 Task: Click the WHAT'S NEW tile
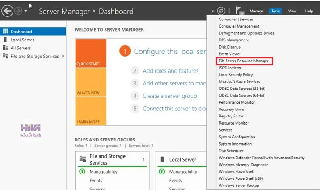(x=91, y=82)
